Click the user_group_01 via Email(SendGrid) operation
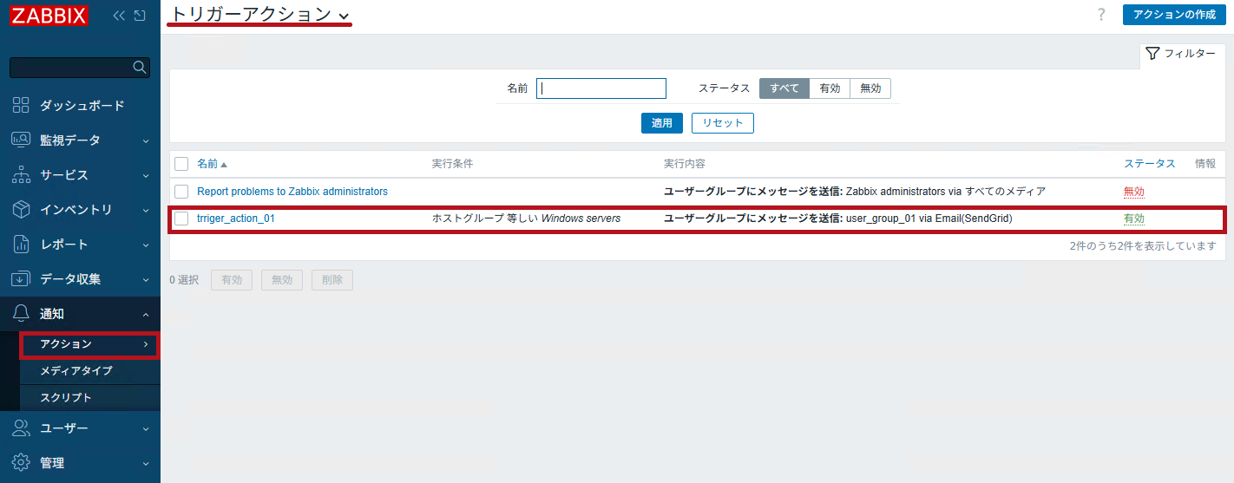Viewport: 1234px width, 483px height. coord(929,219)
